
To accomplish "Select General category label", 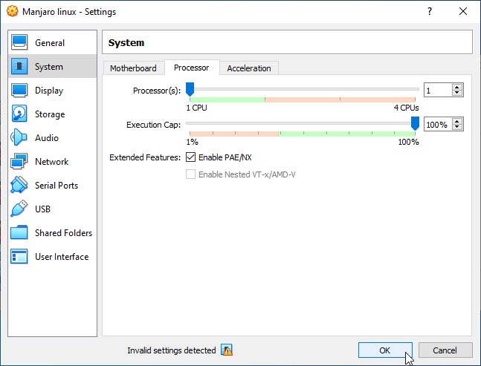I will pos(50,43).
